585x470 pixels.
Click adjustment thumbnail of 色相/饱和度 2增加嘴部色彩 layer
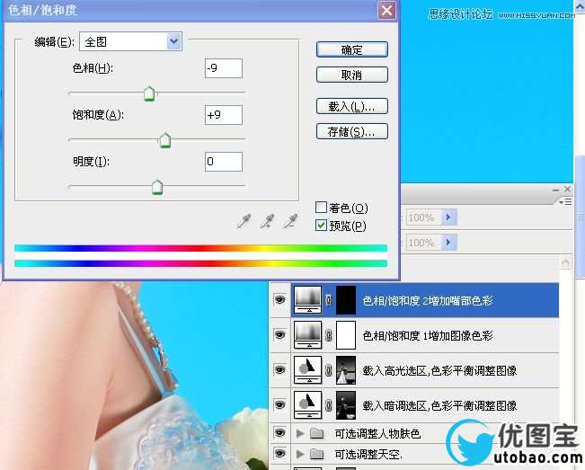pos(308,299)
